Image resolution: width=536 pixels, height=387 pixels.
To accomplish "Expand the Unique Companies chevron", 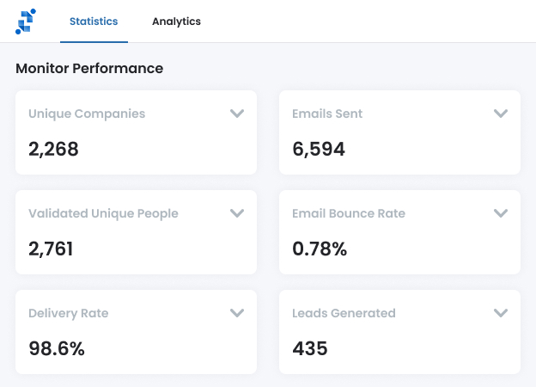I will 237,114.
